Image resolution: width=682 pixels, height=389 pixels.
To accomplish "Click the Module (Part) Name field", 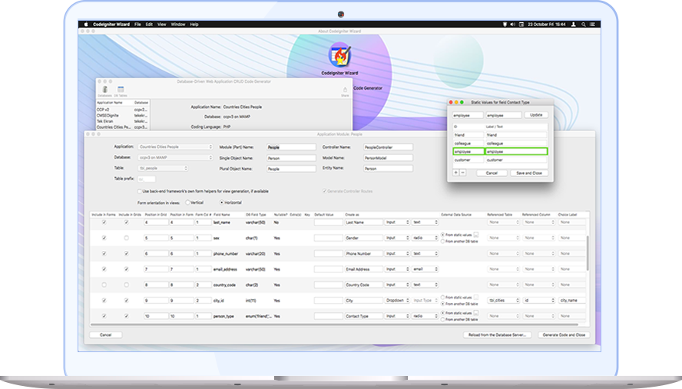I will tap(291, 147).
